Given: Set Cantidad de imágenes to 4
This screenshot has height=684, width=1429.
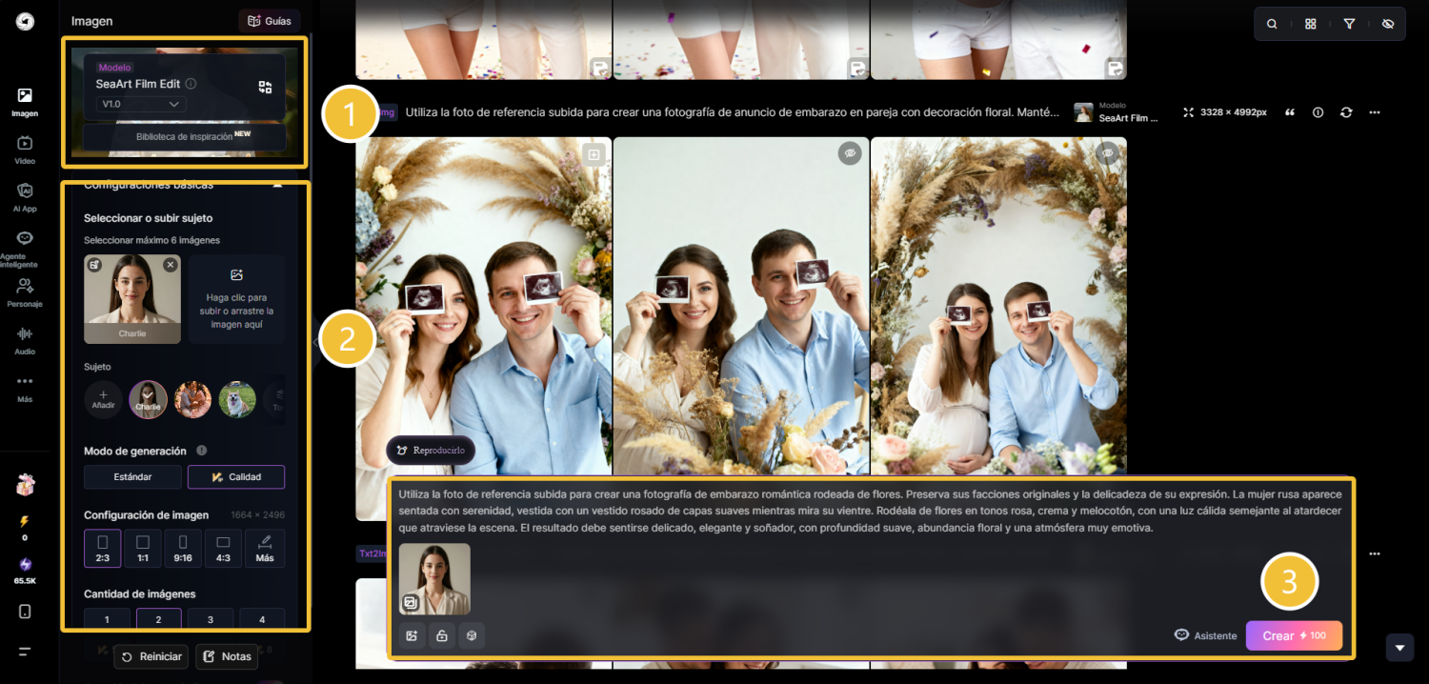Looking at the screenshot, I should coord(262,619).
